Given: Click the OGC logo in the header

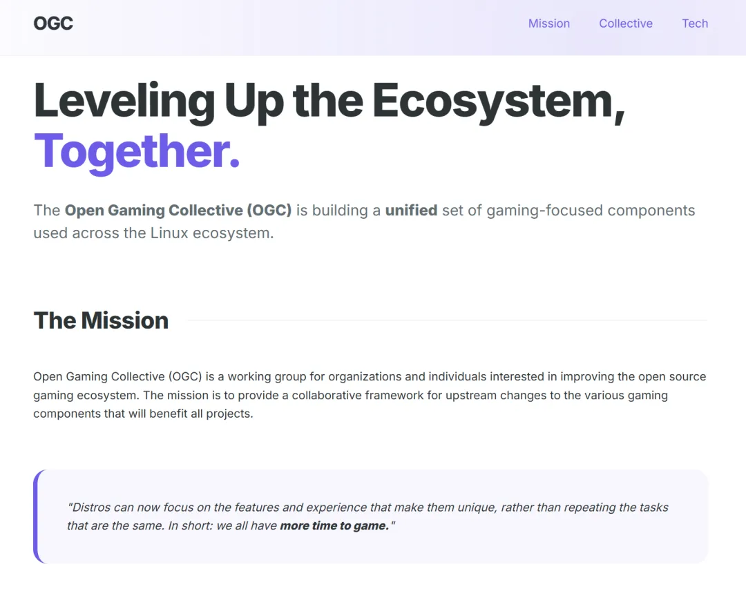Looking at the screenshot, I should pos(53,23).
